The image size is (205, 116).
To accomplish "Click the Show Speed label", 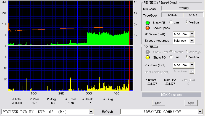I will click(161, 28).
